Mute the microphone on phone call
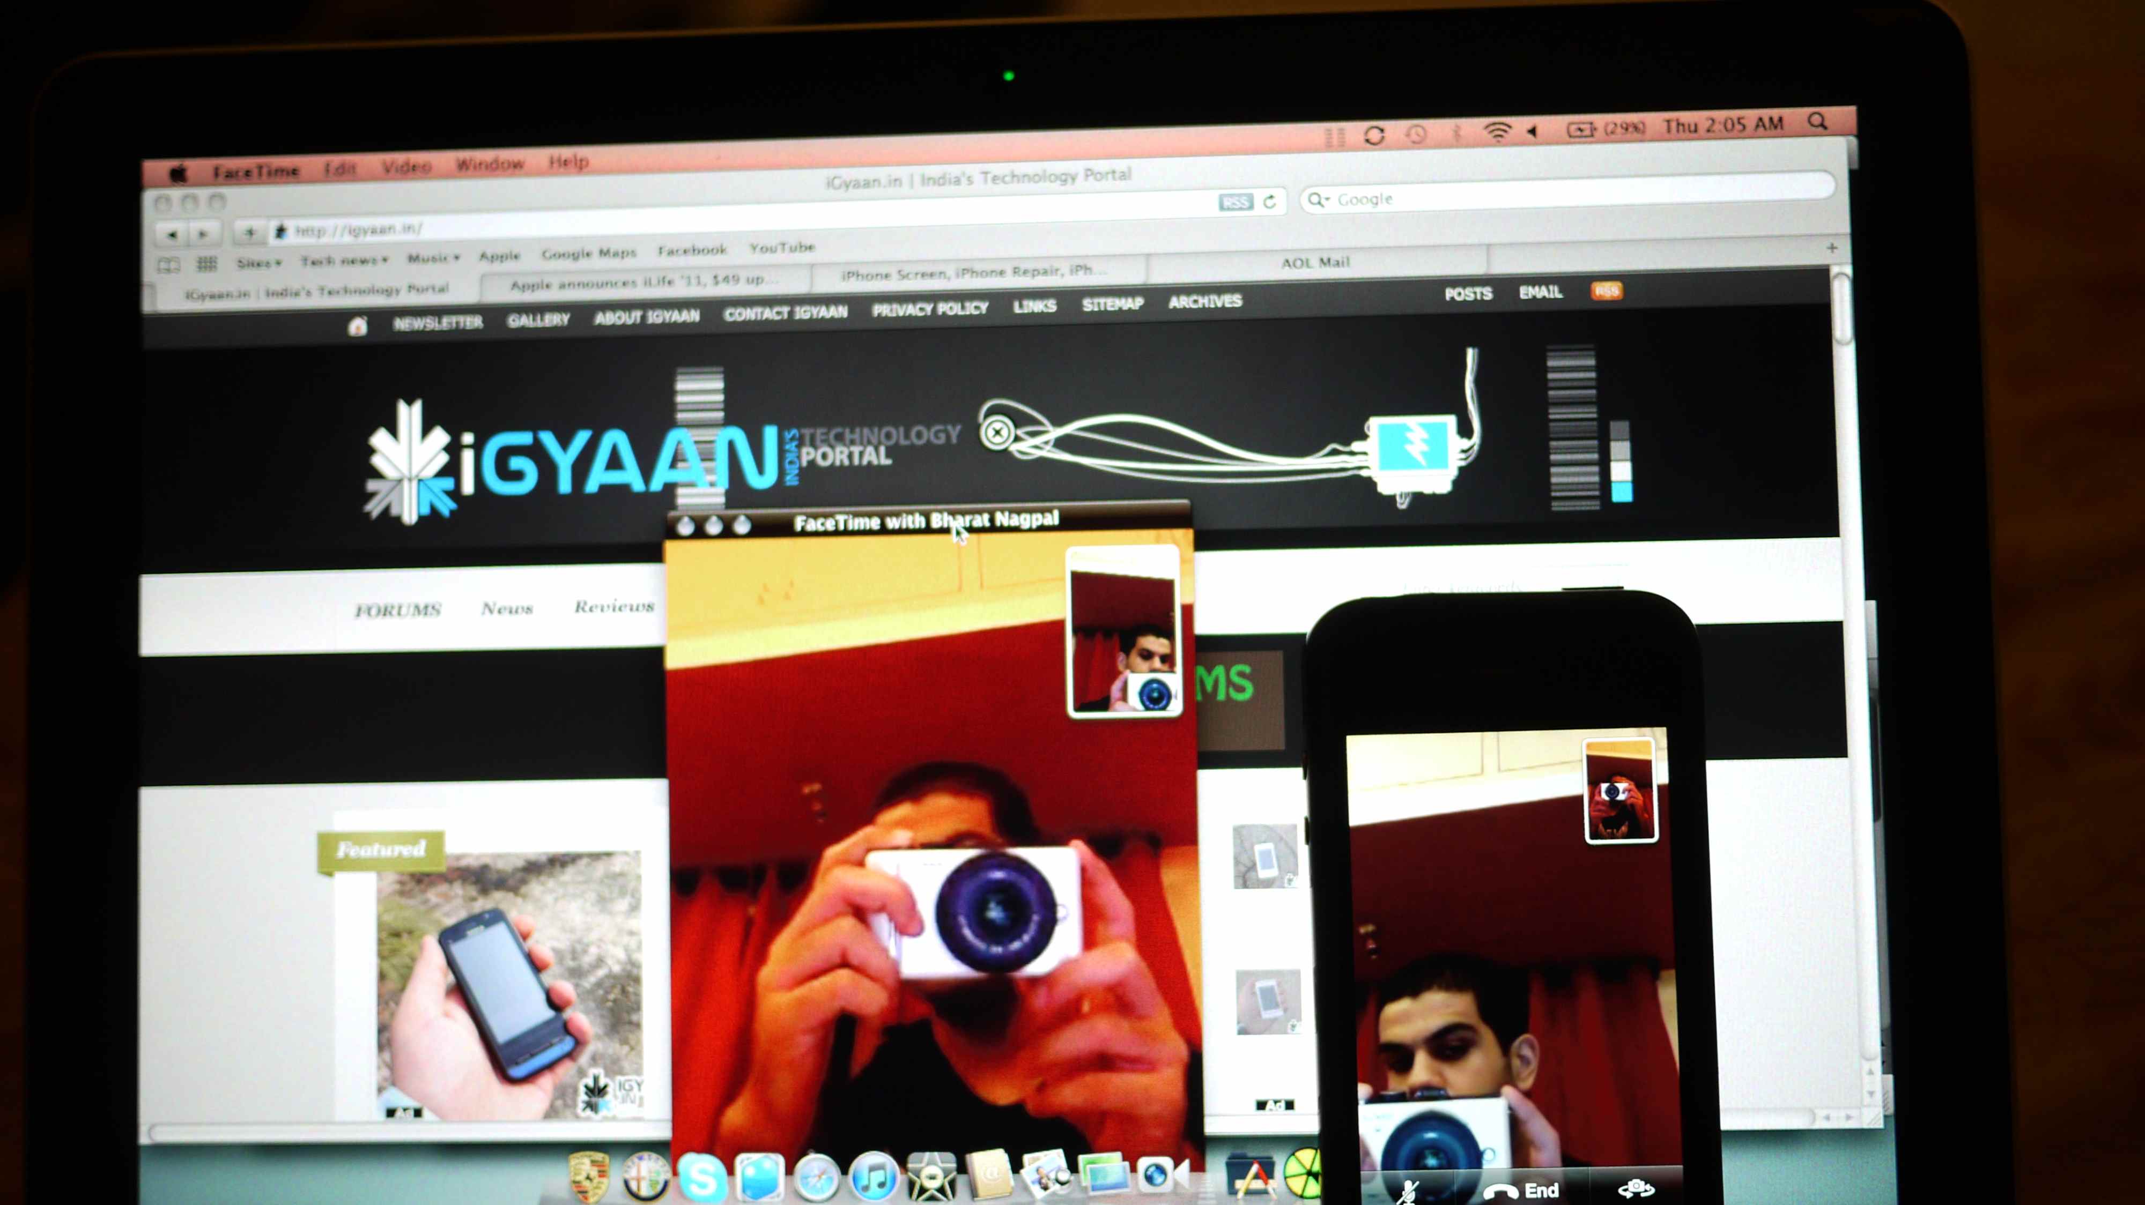The image size is (2145, 1205). pyautogui.click(x=1408, y=1192)
